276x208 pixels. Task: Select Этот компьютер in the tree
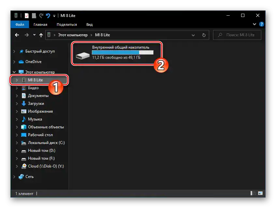[x=40, y=72]
